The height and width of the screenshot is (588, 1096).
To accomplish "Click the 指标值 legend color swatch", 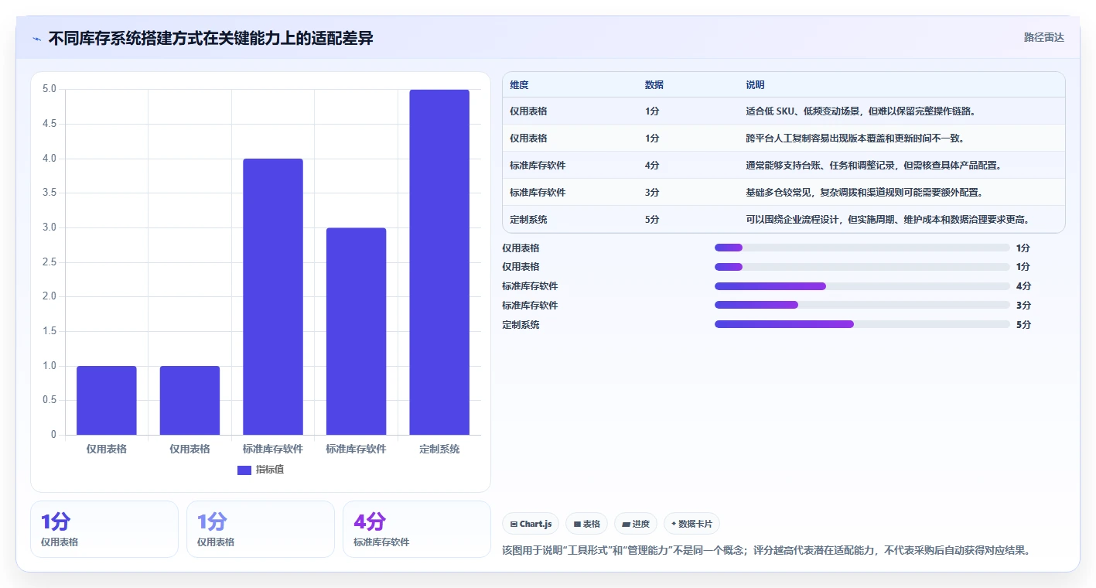I will [244, 470].
